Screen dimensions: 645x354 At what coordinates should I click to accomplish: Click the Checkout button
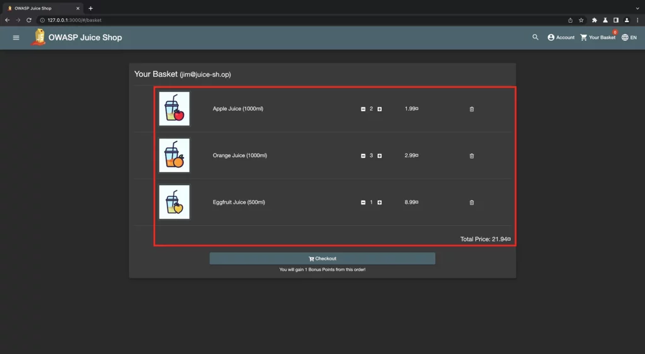[x=322, y=258]
